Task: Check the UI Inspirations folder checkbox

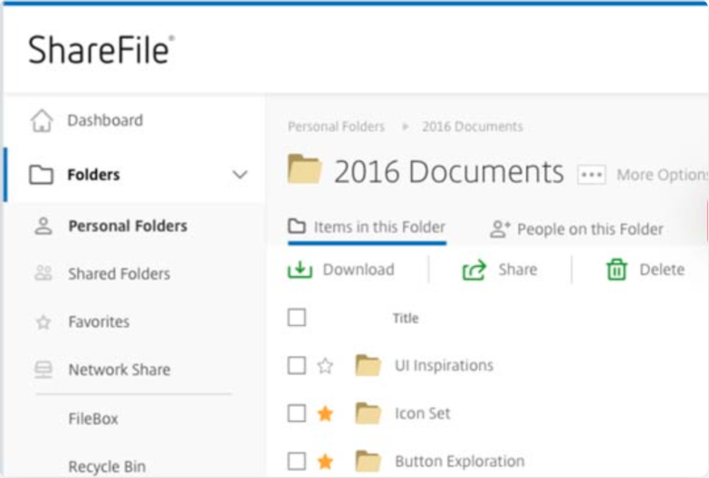Action: pyautogui.click(x=296, y=366)
